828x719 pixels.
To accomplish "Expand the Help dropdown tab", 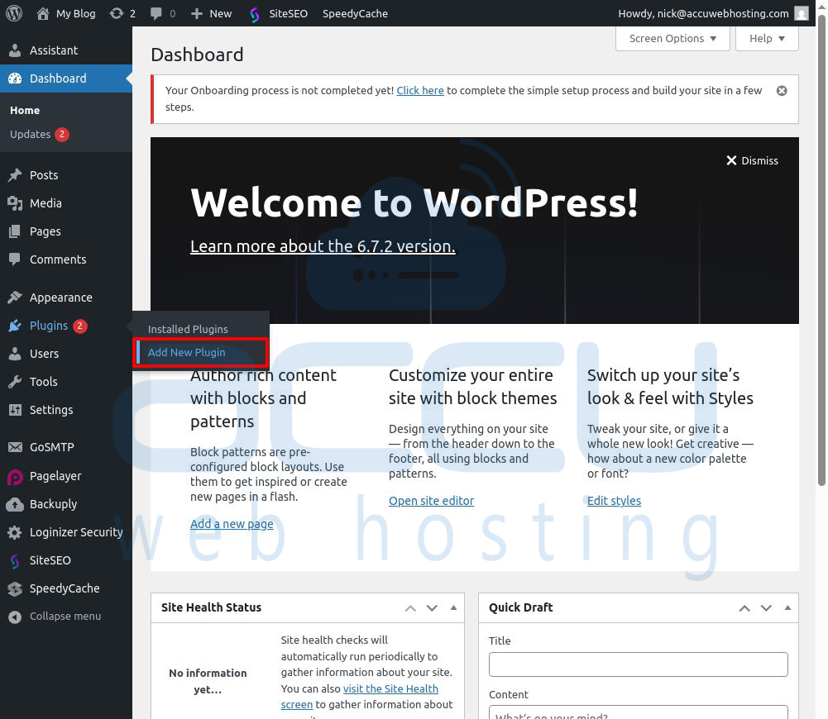I will pyautogui.click(x=767, y=39).
